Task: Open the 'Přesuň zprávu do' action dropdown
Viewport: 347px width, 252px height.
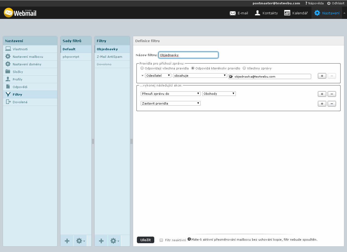Action: tap(170, 94)
